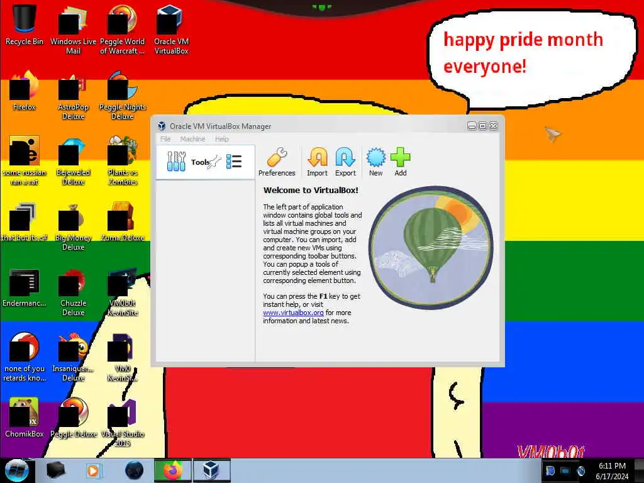Maximize the VirtualBox Manager window

click(482, 126)
